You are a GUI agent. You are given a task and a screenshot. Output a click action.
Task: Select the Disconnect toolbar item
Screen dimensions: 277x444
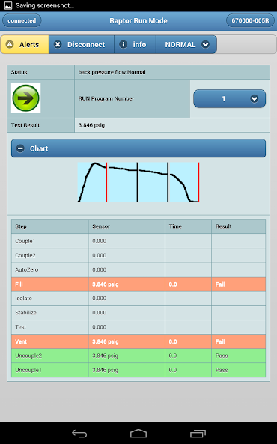(82, 44)
